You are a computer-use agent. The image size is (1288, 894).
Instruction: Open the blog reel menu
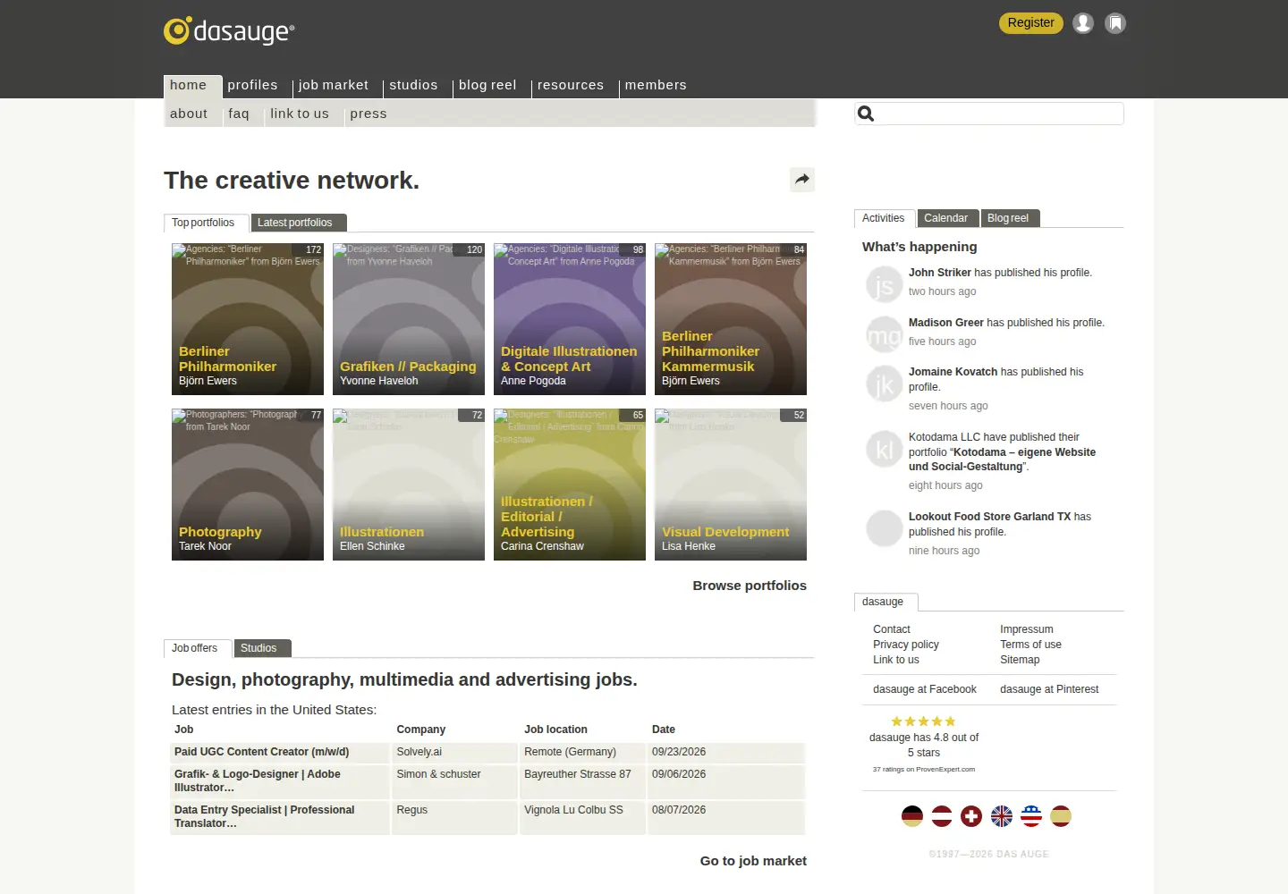[x=487, y=85]
